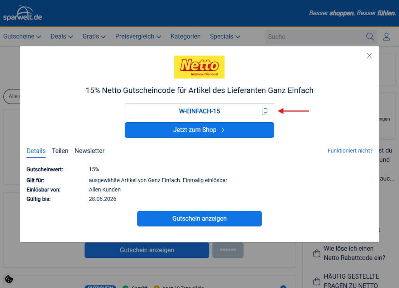The image size is (399, 288).
Task: Click the Allen Kunden value
Action: tap(105, 190)
